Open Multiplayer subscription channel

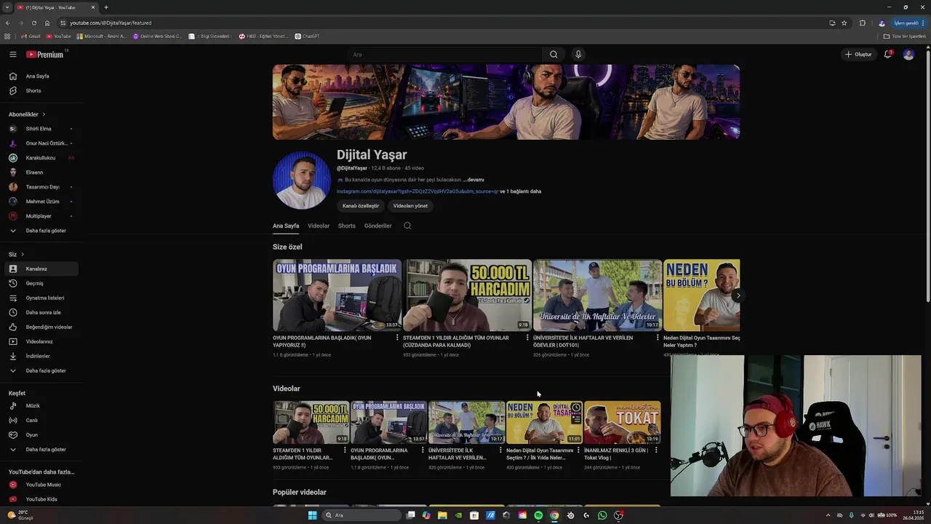click(x=41, y=216)
